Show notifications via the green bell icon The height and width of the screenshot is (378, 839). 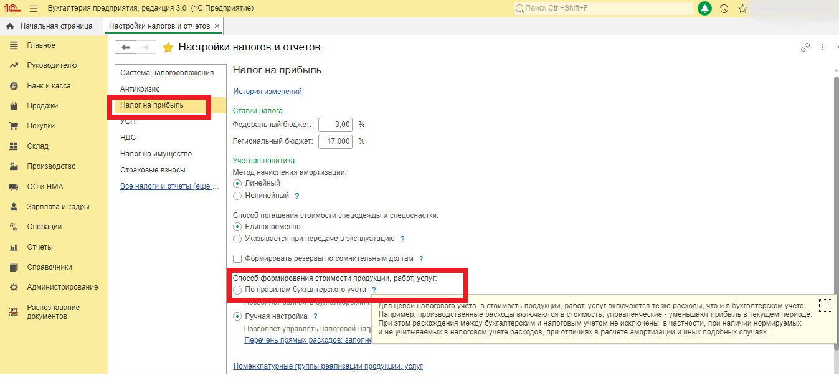[704, 9]
